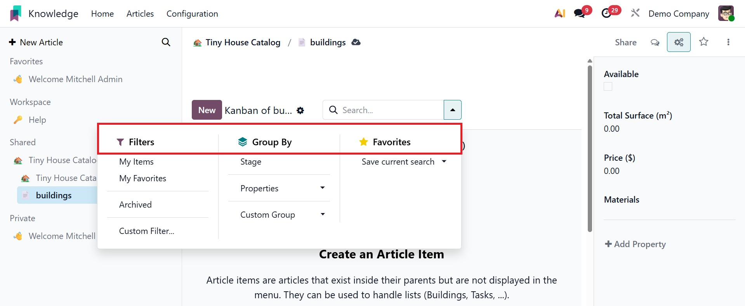Viewport: 745px width, 306px height.
Task: Toggle the Archived filter
Action: point(135,205)
